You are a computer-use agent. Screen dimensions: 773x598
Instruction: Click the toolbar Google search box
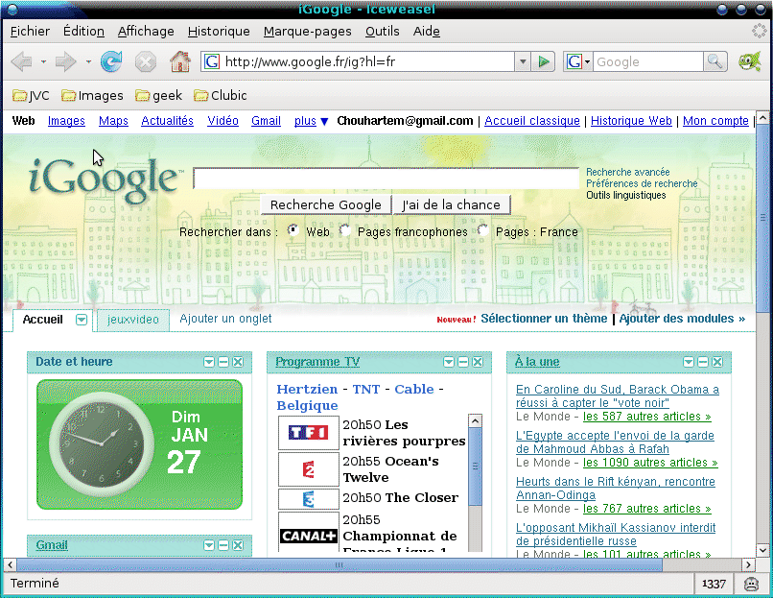point(647,61)
